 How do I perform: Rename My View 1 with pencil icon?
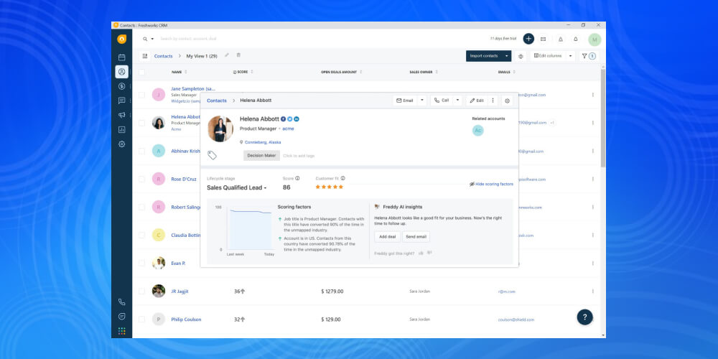point(227,55)
